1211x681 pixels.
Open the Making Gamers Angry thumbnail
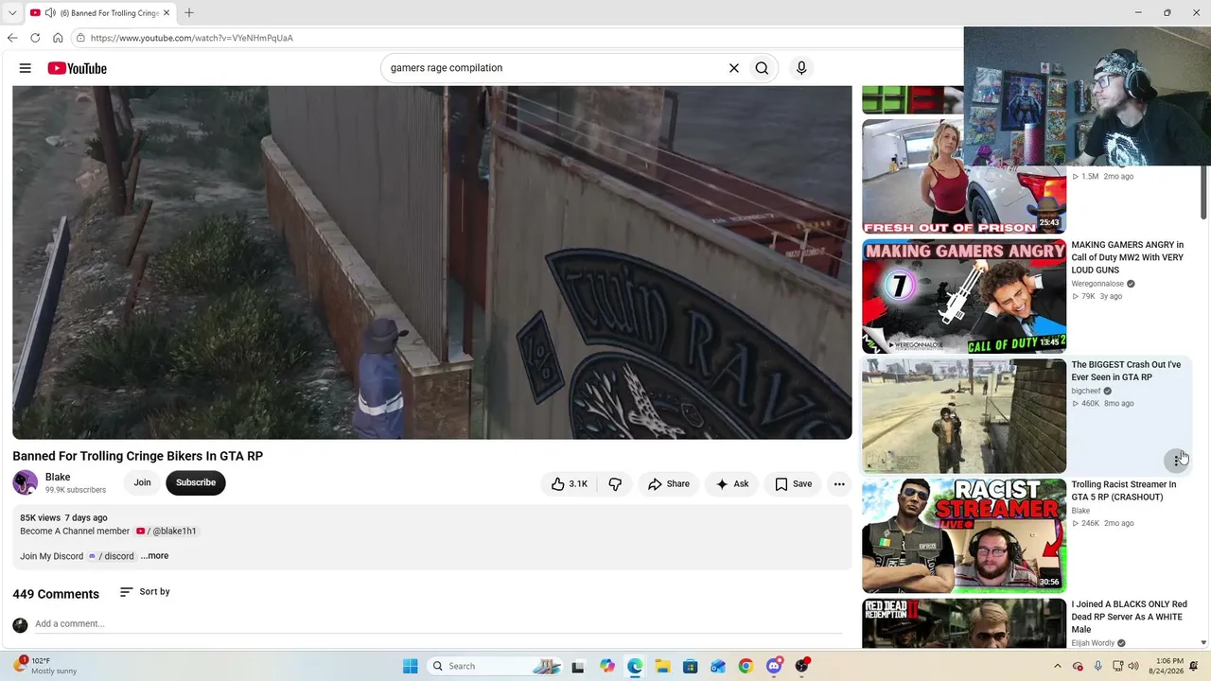(x=964, y=296)
